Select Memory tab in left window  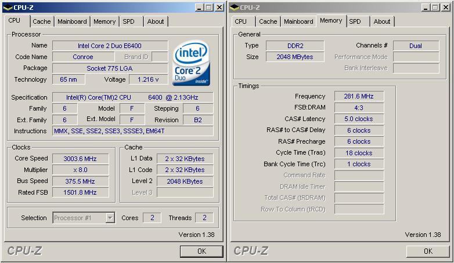[x=105, y=21]
